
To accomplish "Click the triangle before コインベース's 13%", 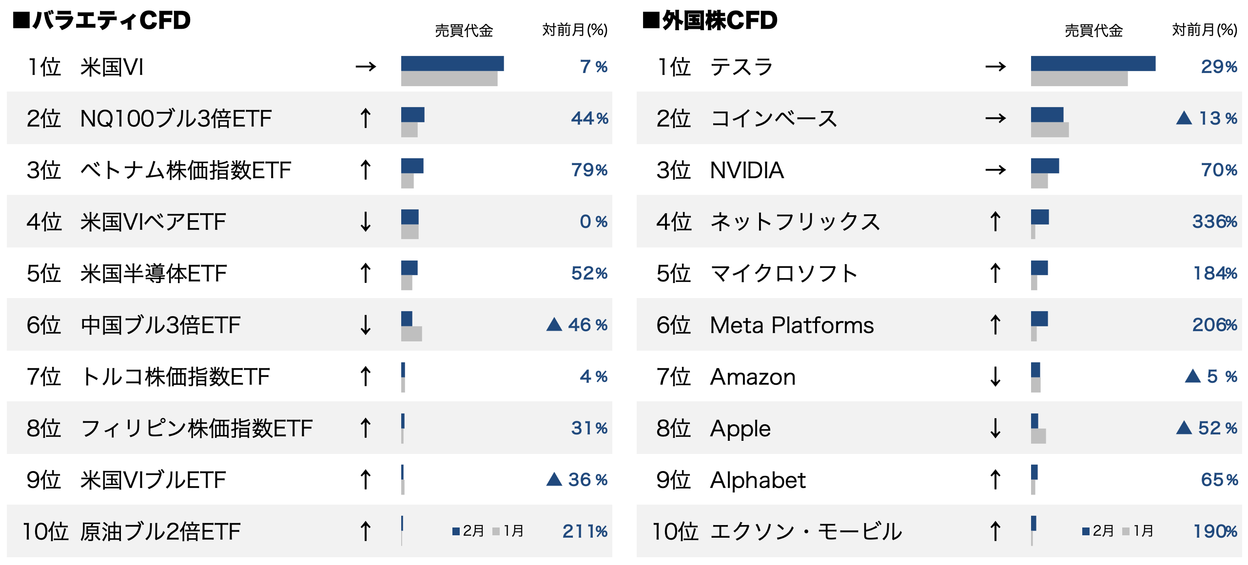I will click(1184, 118).
